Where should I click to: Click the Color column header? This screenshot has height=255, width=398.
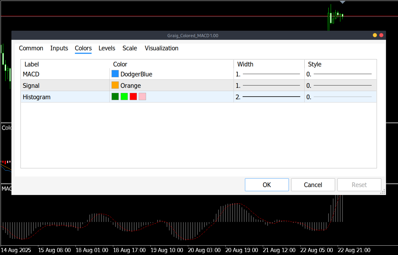(x=120, y=64)
